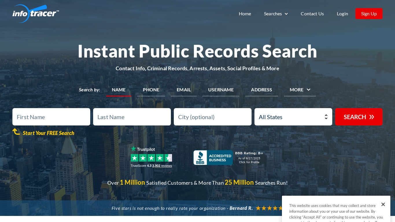Switch to the EMAIL search tab
The image size is (395, 222).
point(184,90)
